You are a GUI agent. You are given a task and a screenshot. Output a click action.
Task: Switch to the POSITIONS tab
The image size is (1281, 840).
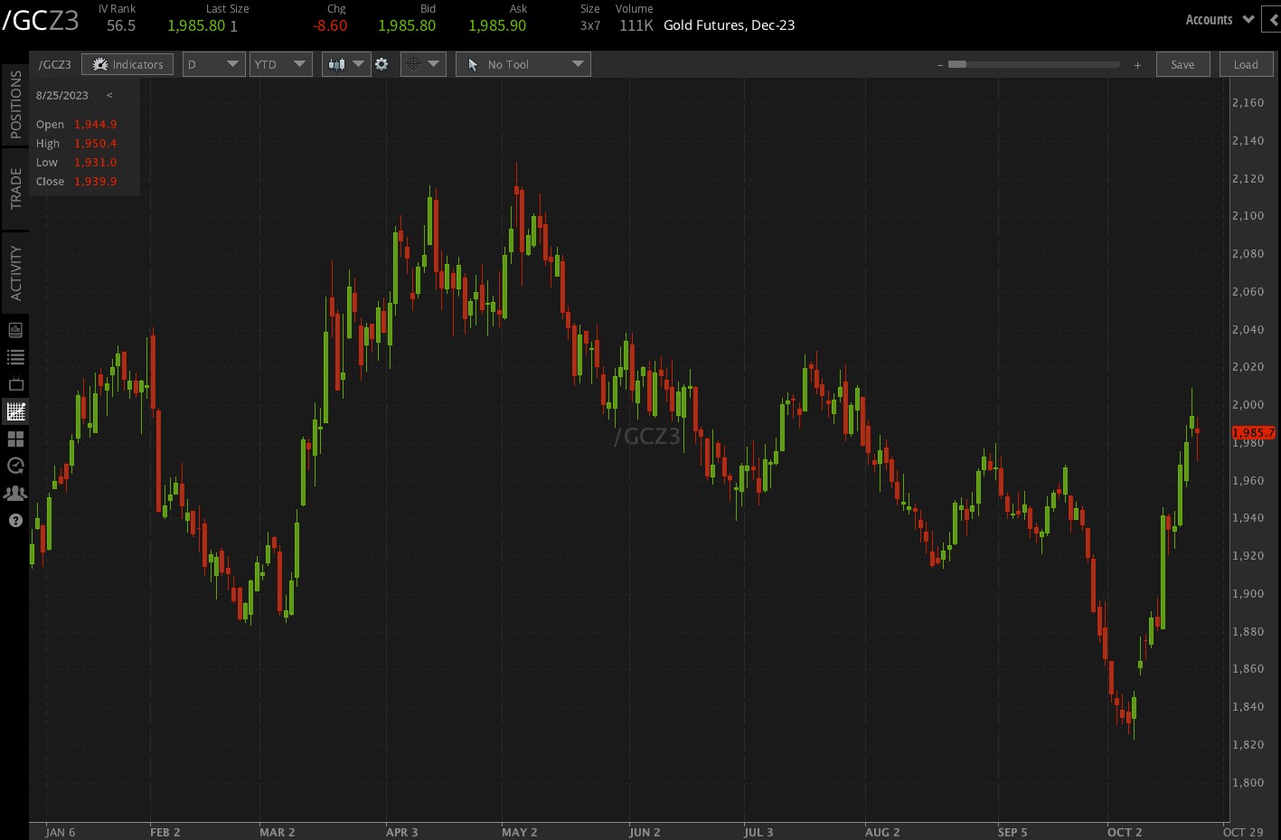[15, 105]
